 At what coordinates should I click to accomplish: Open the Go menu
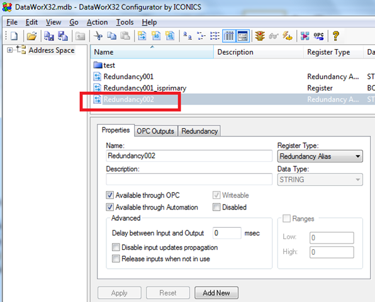(74, 22)
